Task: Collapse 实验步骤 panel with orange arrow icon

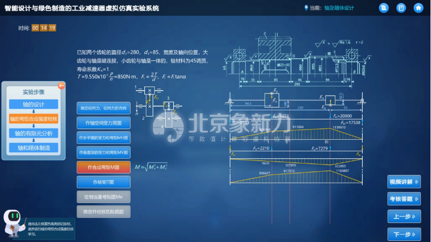Action: 61,86
